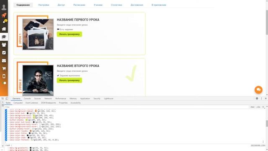The width and height of the screenshot is (268, 151).
Task: Click the styles pane vertical scrollbar thumb
Action: tap(267, 123)
